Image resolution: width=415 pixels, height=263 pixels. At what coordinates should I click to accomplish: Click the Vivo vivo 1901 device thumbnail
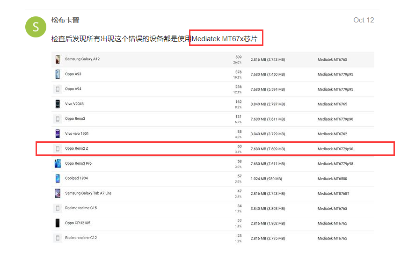click(58, 134)
